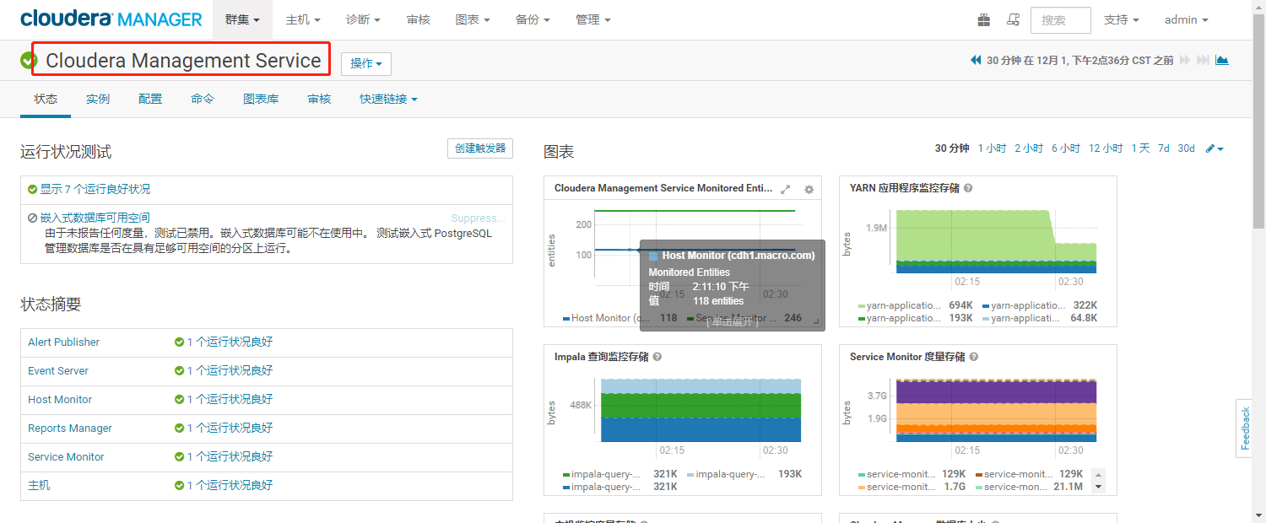1266x523 pixels.
Task: Click the green check beside 显示 7 个运行良好状况
Action: point(32,190)
